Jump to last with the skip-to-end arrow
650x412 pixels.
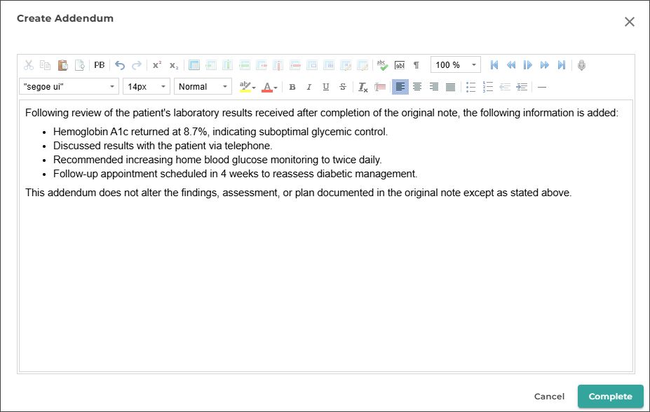(x=561, y=65)
